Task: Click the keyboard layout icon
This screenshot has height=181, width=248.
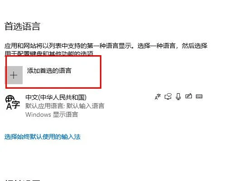Action: (199, 96)
